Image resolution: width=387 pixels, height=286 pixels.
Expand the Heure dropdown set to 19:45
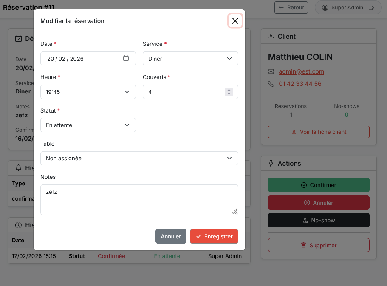[x=88, y=92]
